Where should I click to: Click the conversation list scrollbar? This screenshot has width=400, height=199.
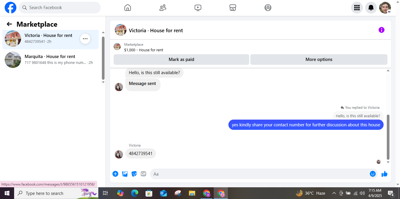pos(103,58)
